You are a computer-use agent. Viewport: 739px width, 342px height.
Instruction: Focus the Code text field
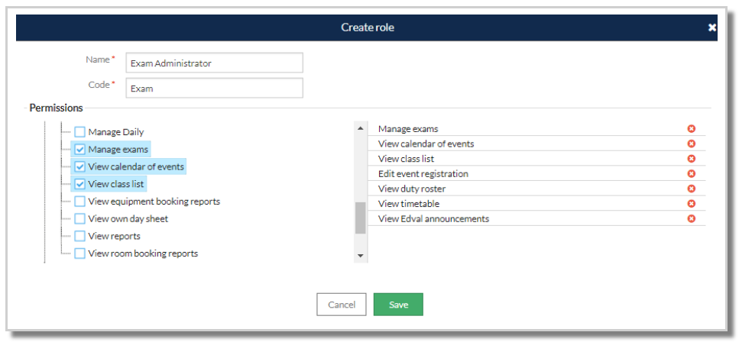(214, 89)
